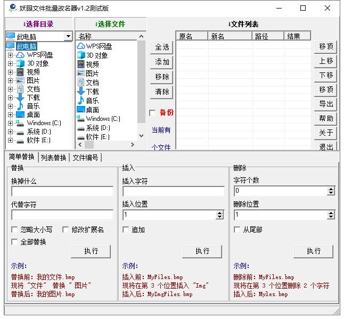
Task: Expand the 文档 tree node
Action: (10, 89)
